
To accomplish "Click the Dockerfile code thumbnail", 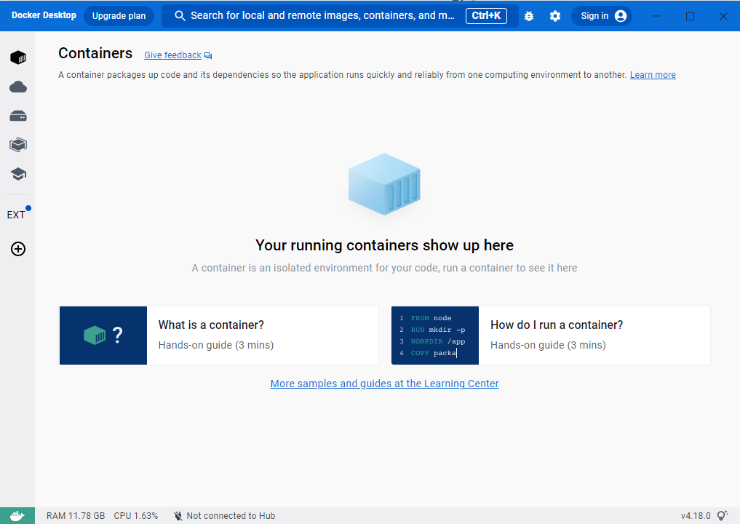I will tap(435, 335).
